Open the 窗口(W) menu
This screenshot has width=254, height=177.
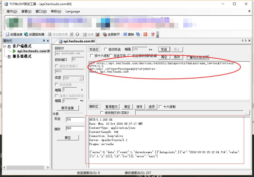41,11
